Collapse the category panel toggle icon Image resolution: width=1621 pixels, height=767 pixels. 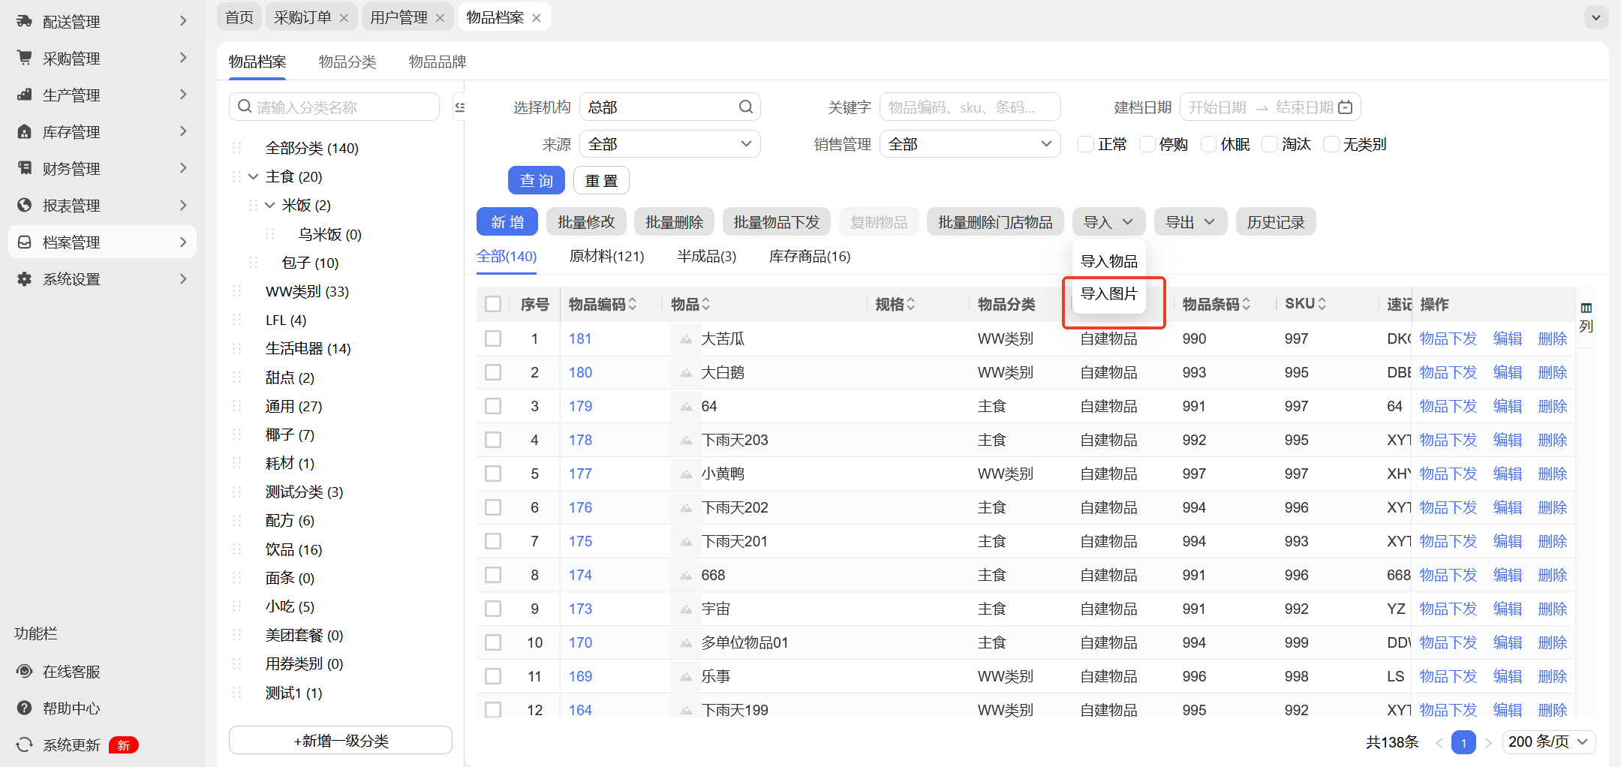(459, 107)
